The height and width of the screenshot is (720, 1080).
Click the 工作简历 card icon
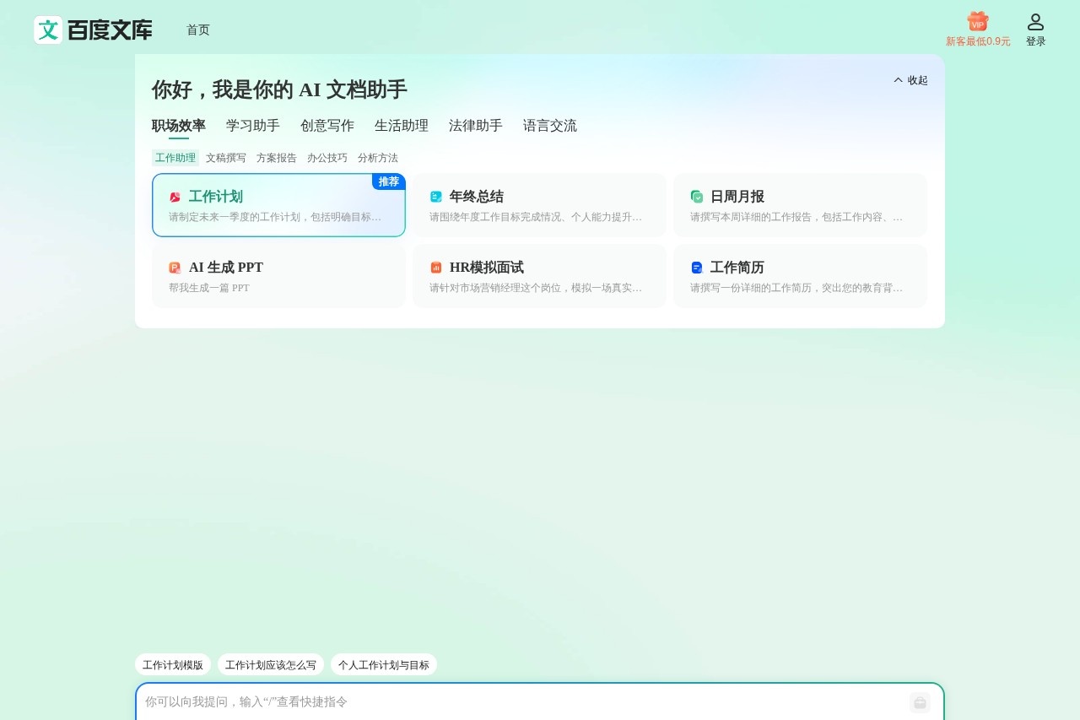696,268
